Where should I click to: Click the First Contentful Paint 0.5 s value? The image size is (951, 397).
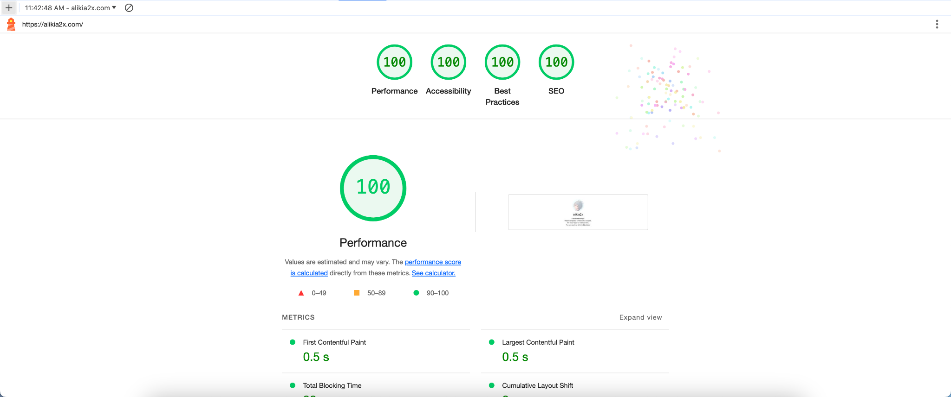coord(316,357)
